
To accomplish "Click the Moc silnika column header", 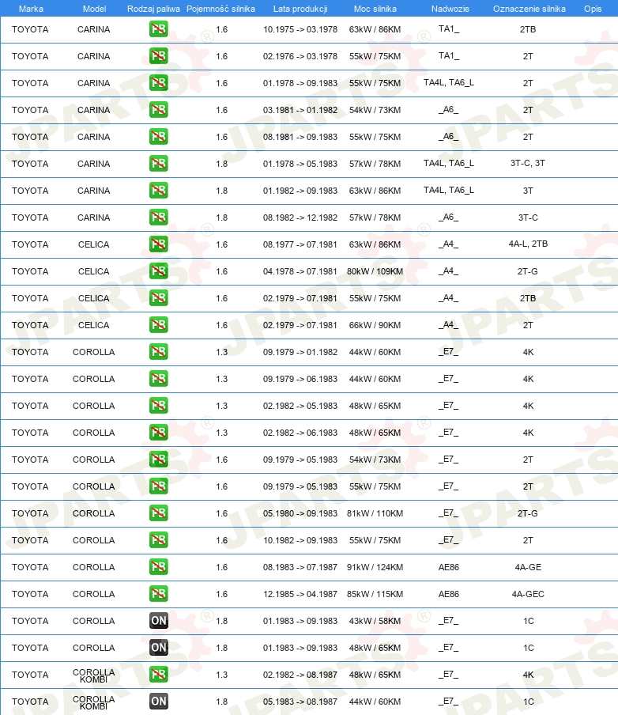I will tap(375, 9).
